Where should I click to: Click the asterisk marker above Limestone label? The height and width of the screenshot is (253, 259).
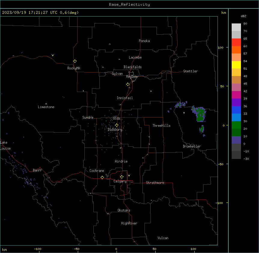pyautogui.click(x=46, y=104)
